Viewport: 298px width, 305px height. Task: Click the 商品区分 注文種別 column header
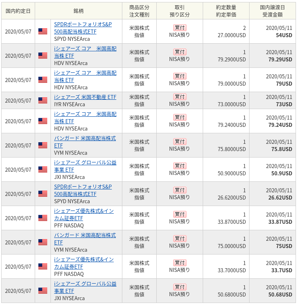pyautogui.click(x=139, y=11)
